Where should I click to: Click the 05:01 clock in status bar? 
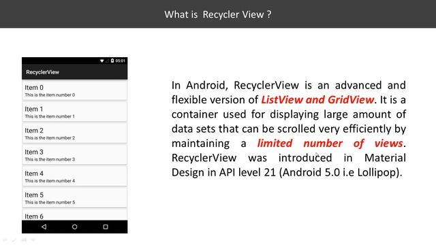coord(121,61)
